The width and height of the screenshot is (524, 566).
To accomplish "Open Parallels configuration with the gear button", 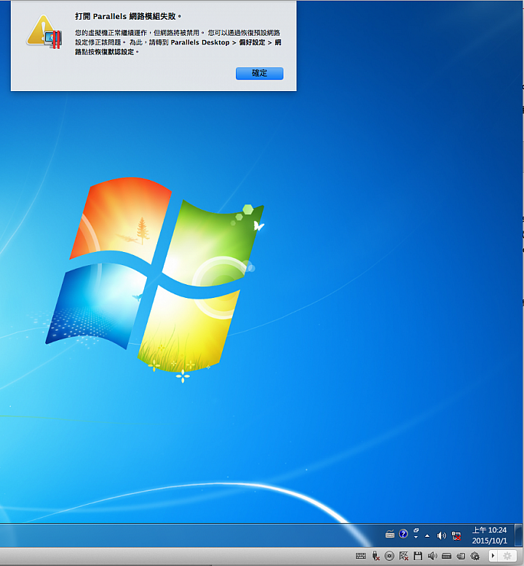I will 507,556.
